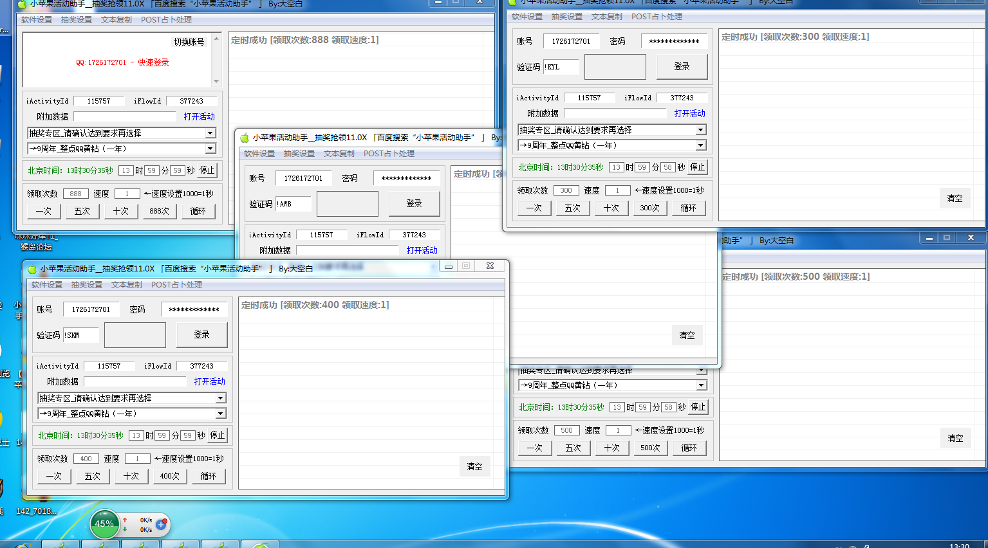Click 验证码 field containing !KYL
Screen dimensions: 988x548
tap(561, 67)
